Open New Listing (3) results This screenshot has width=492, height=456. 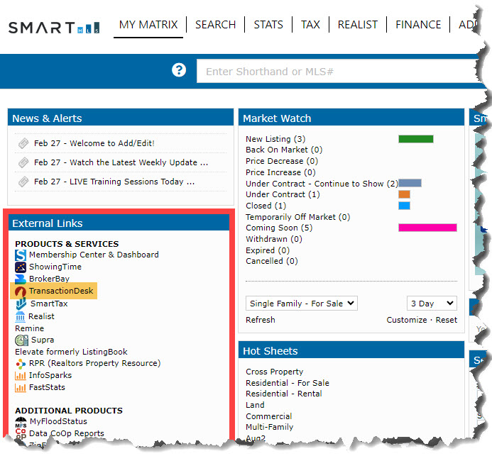275,139
